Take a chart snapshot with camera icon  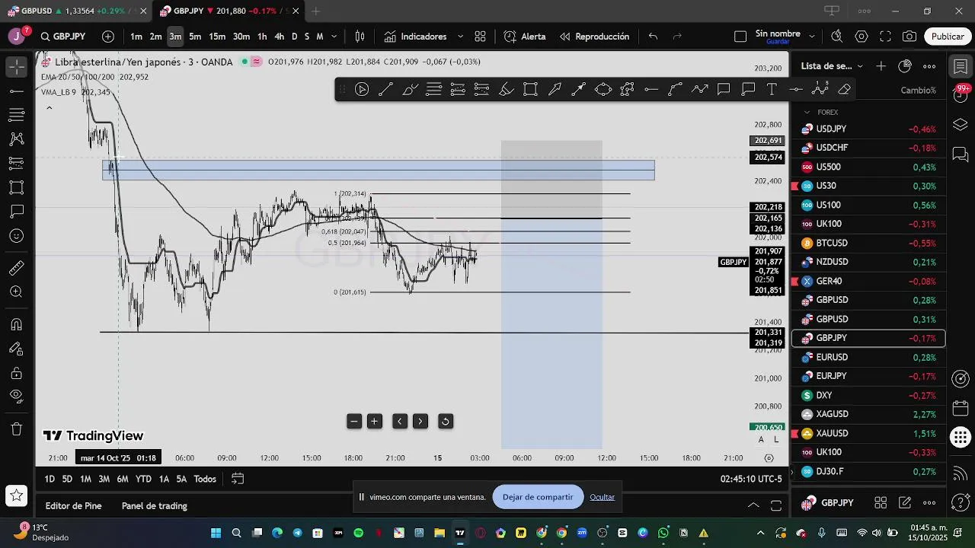(909, 37)
